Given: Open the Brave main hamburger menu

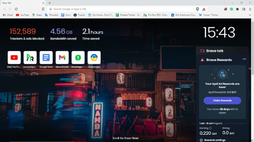Looking at the screenshot, I should coord(250,9).
